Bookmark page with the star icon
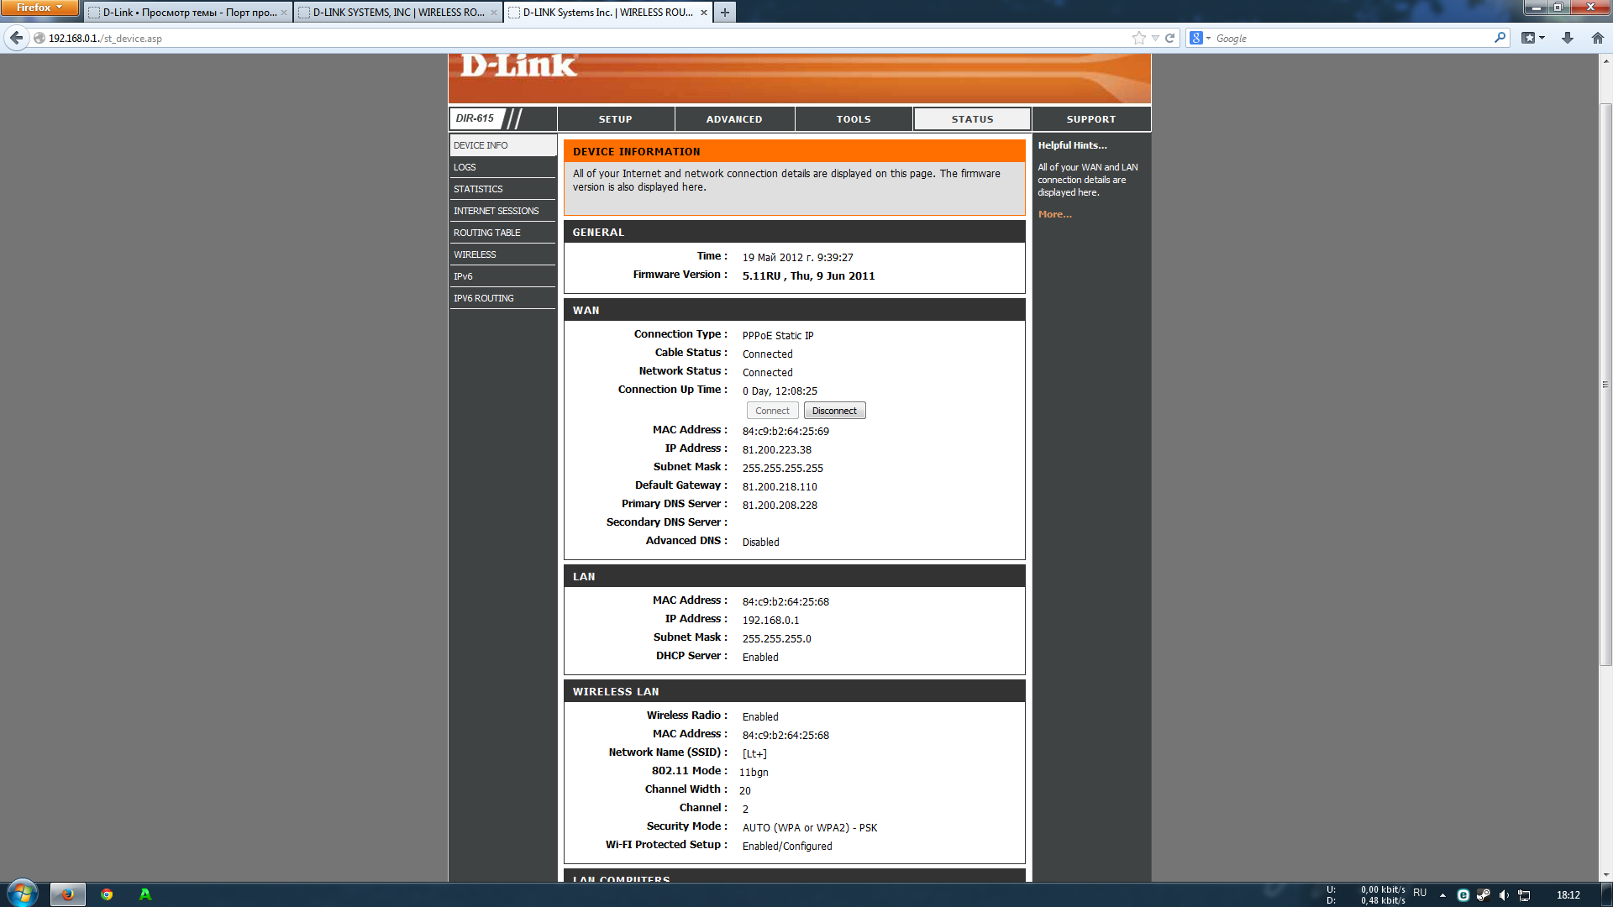 [1138, 38]
